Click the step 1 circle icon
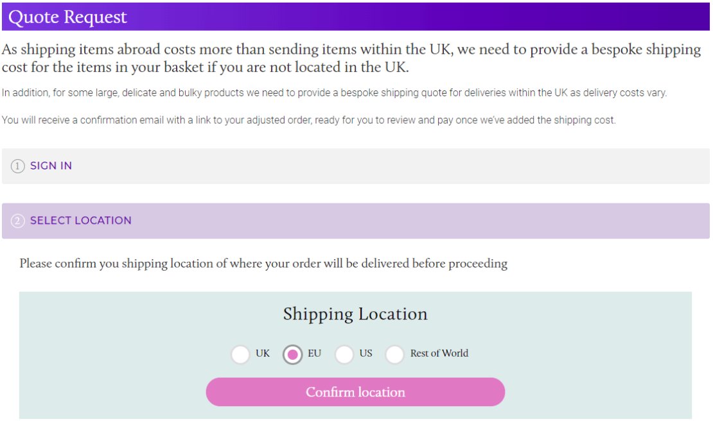This screenshot has height=426, width=713. tap(17, 166)
